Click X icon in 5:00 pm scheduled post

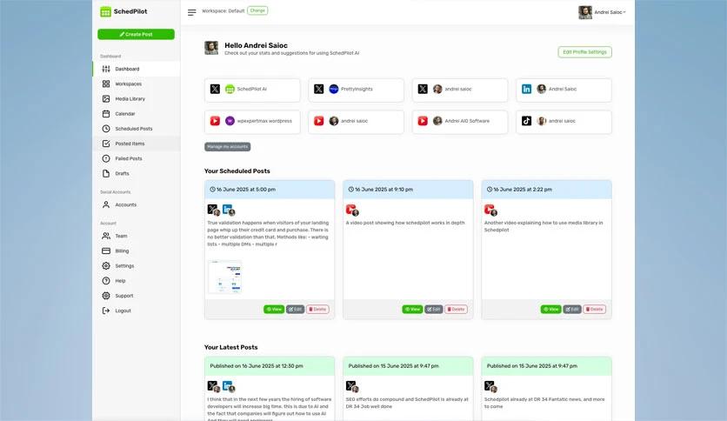(212, 209)
